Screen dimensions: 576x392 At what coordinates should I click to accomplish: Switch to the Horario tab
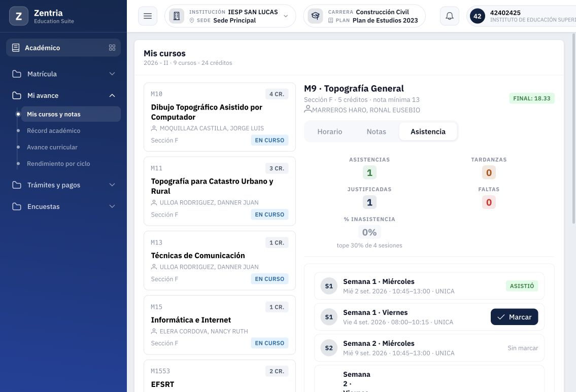click(329, 131)
